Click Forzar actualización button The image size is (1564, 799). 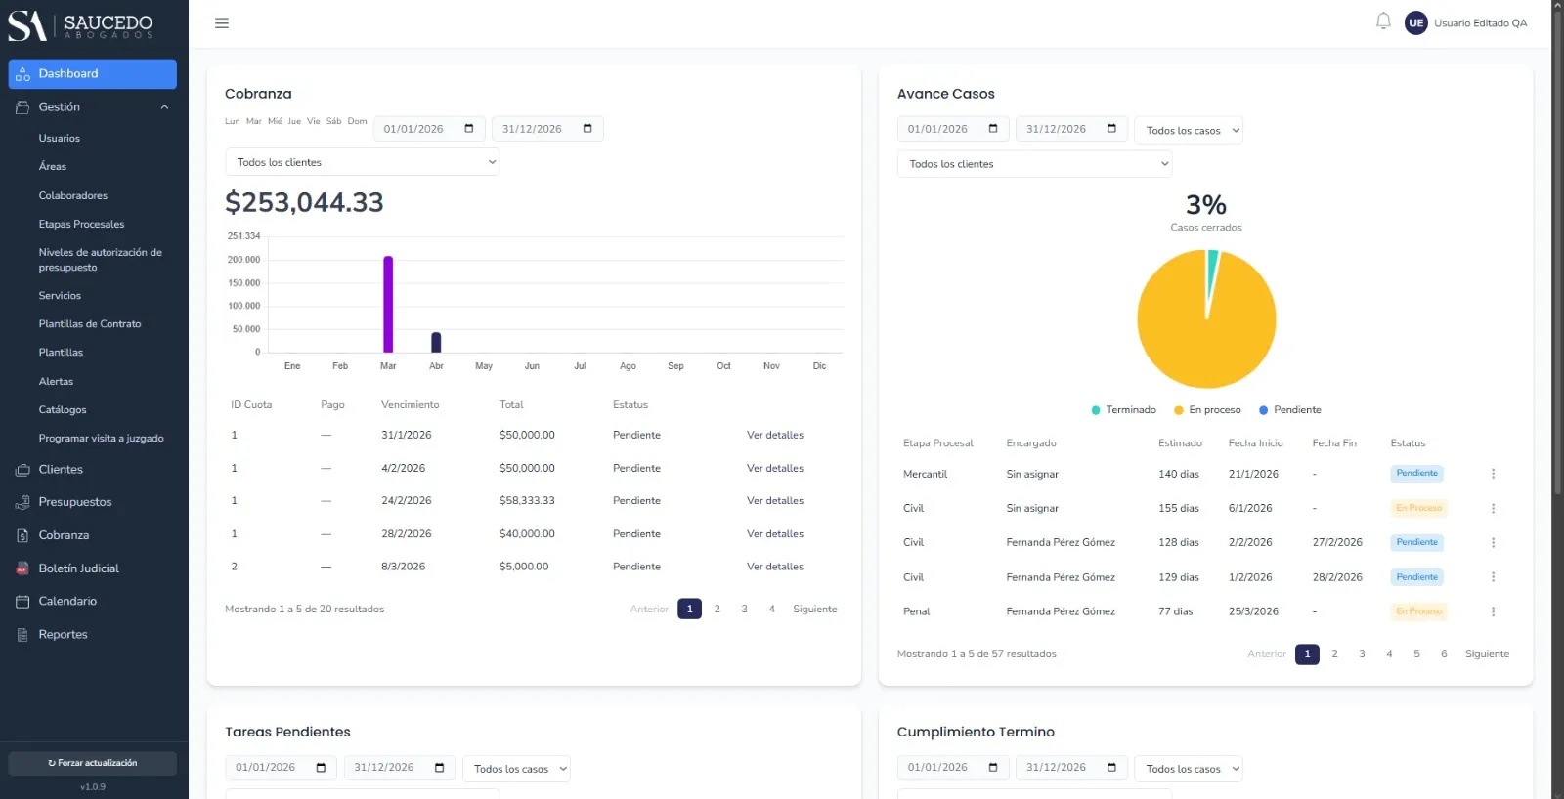pos(93,763)
